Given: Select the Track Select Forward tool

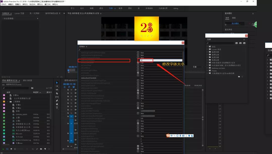Looking at the screenshot, I should (57, 86).
